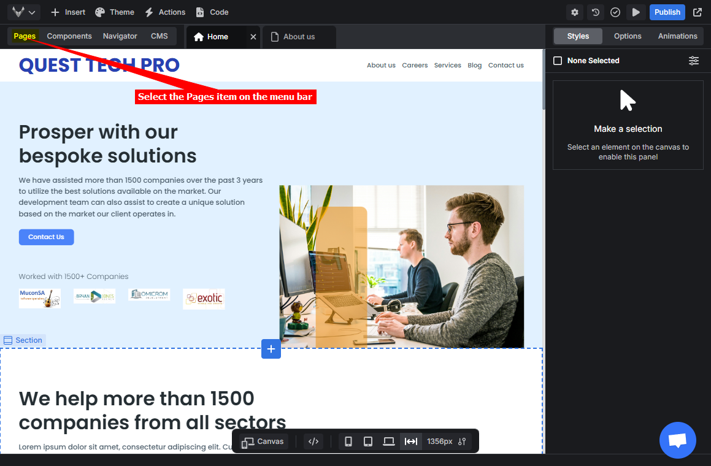
Task: Select the Prosper with our bespoke solutions heading
Action: click(x=107, y=143)
